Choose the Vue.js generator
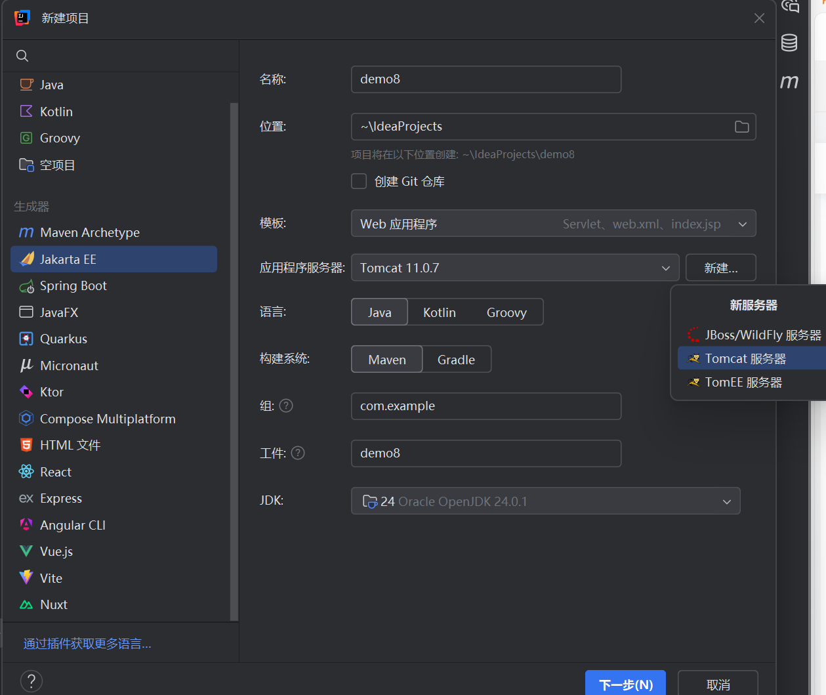 tap(114, 551)
